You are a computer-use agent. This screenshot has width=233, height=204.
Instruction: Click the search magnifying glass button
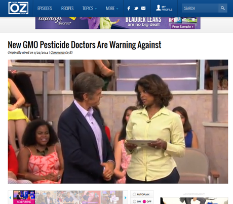(223, 8)
